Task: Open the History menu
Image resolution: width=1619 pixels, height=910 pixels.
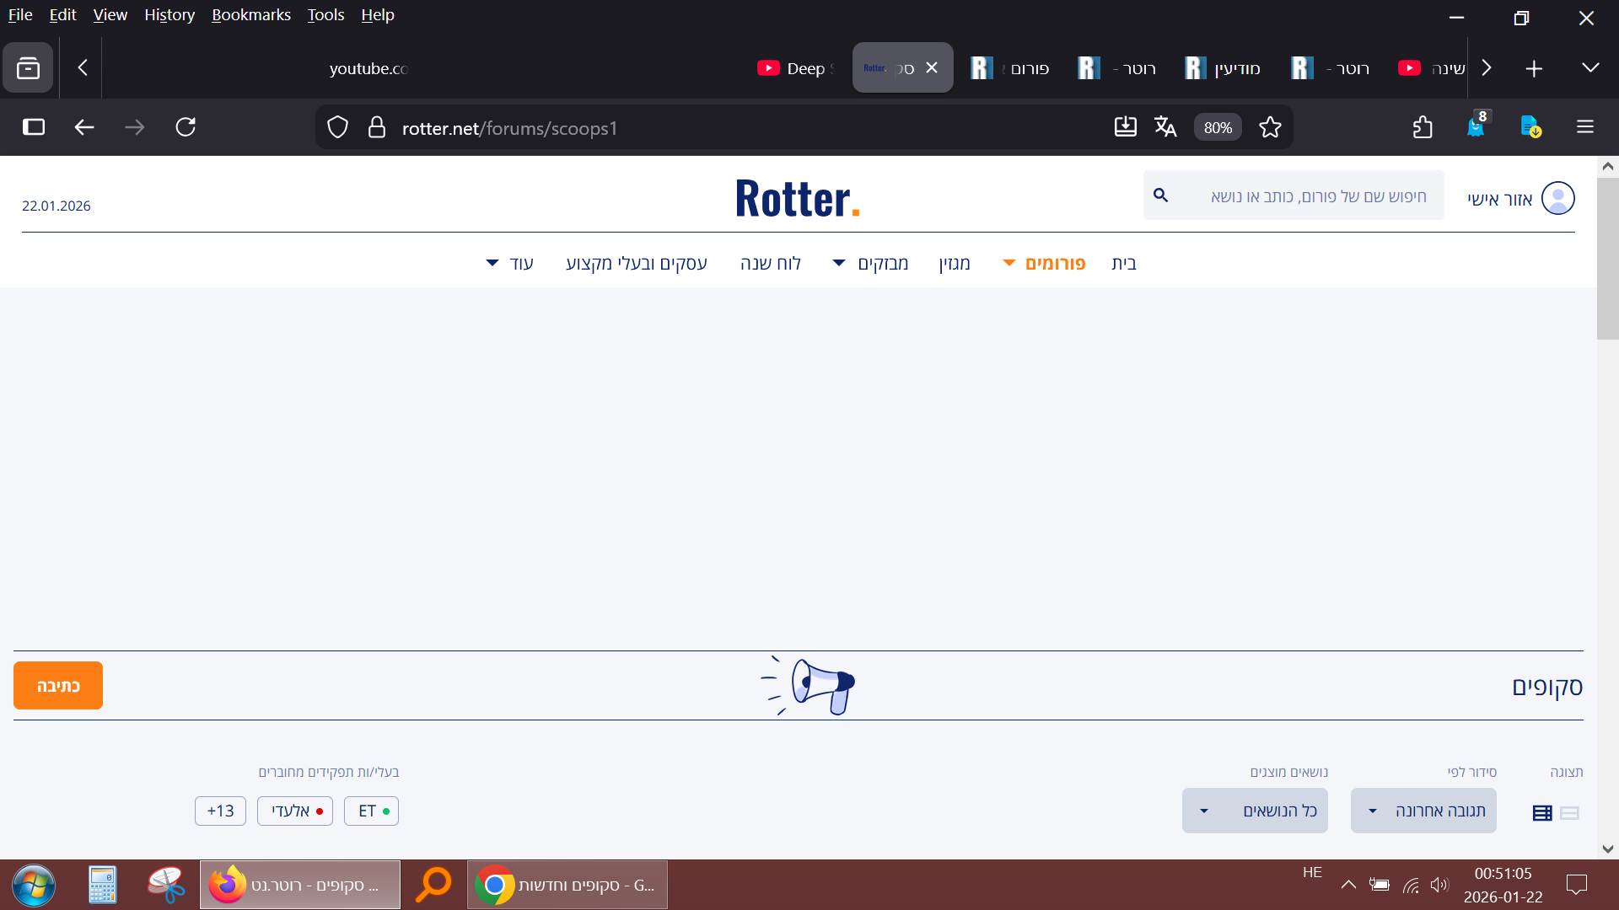Action: [x=169, y=15]
